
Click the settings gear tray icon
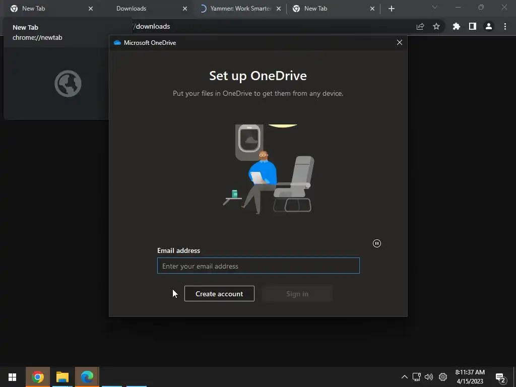click(443, 377)
